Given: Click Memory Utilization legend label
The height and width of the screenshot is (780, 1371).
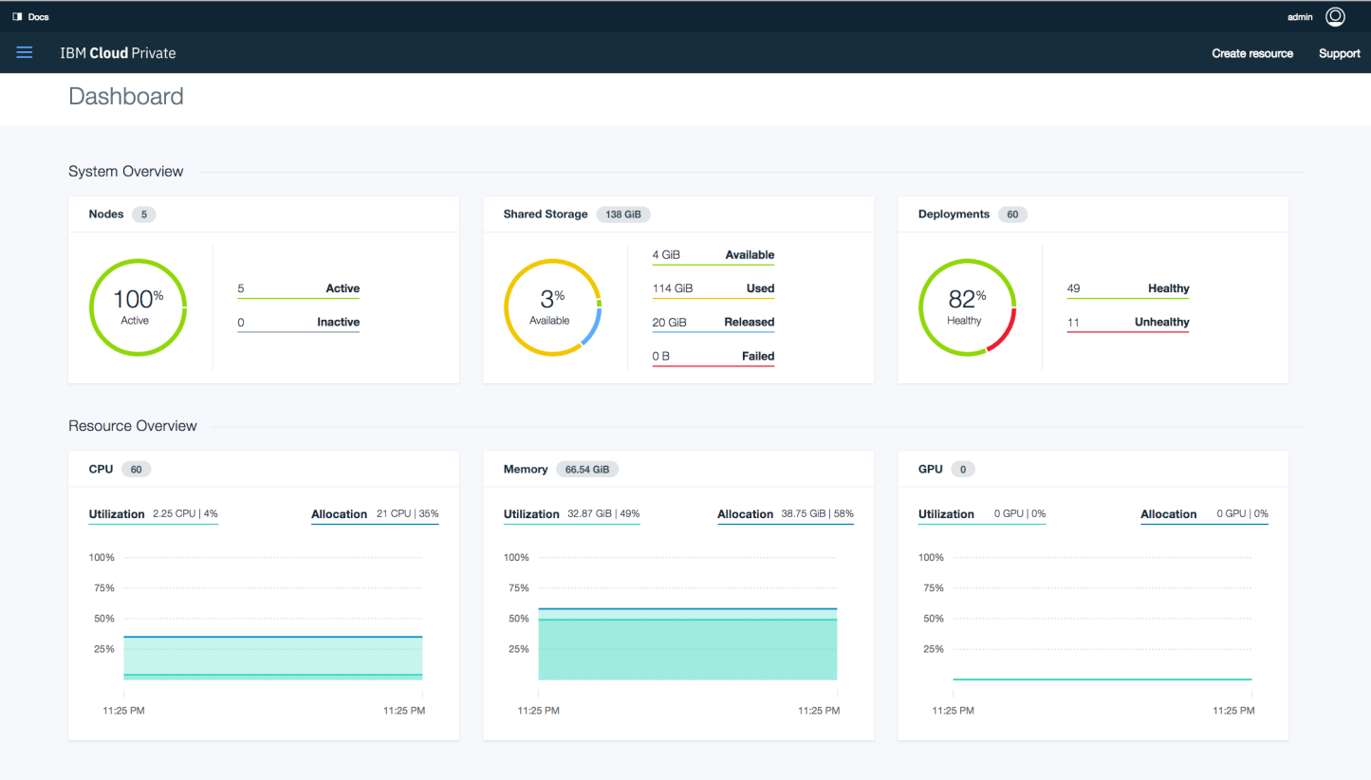Looking at the screenshot, I should [531, 514].
